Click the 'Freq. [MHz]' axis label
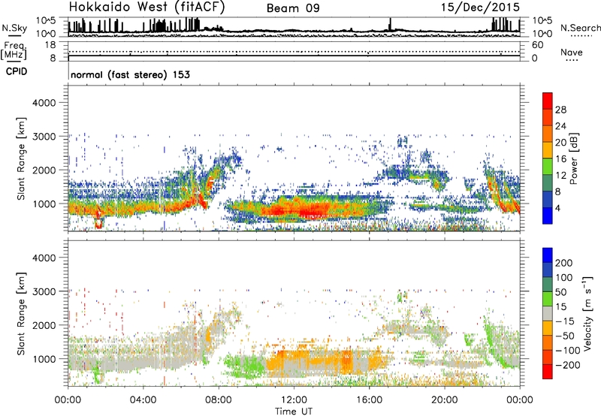The image size is (601, 416). point(14,51)
